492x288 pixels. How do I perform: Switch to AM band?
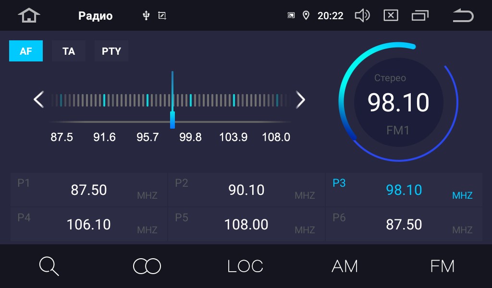pos(344,266)
